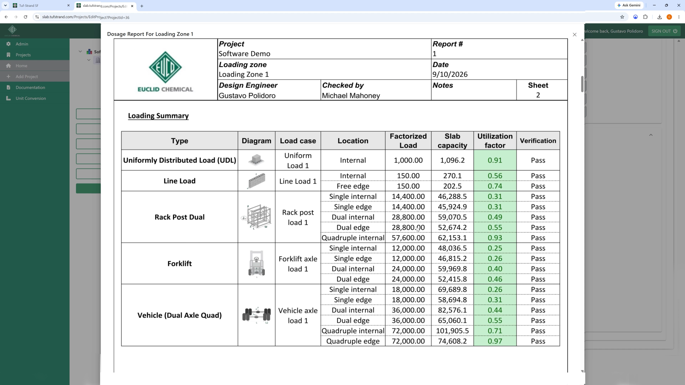
Task: Click the Euclid Chemical logo in report
Action: coord(165,72)
